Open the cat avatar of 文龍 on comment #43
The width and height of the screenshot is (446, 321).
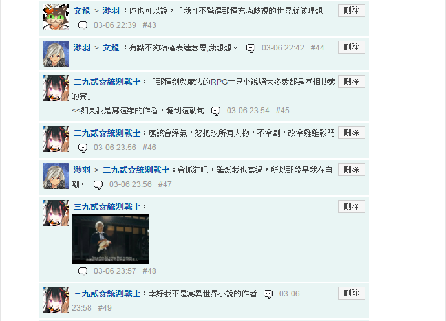point(56,17)
